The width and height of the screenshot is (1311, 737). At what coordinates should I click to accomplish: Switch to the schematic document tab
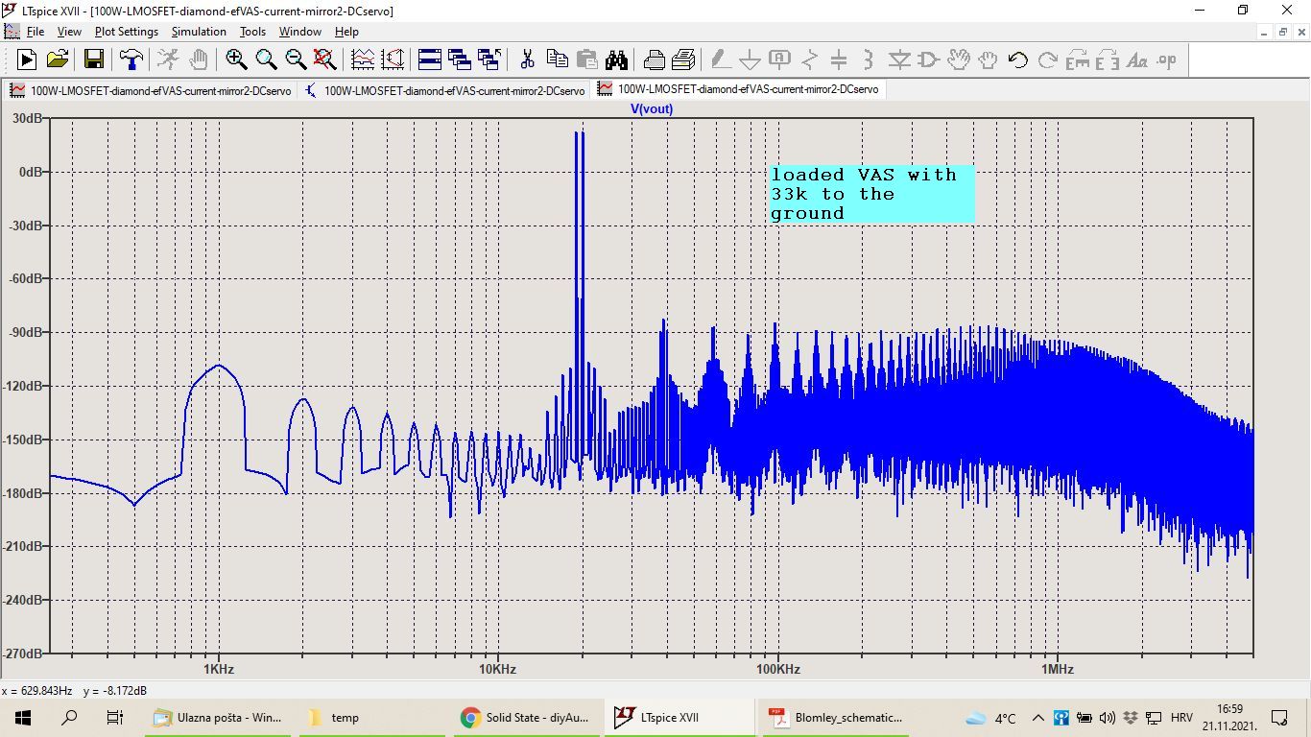coord(443,90)
